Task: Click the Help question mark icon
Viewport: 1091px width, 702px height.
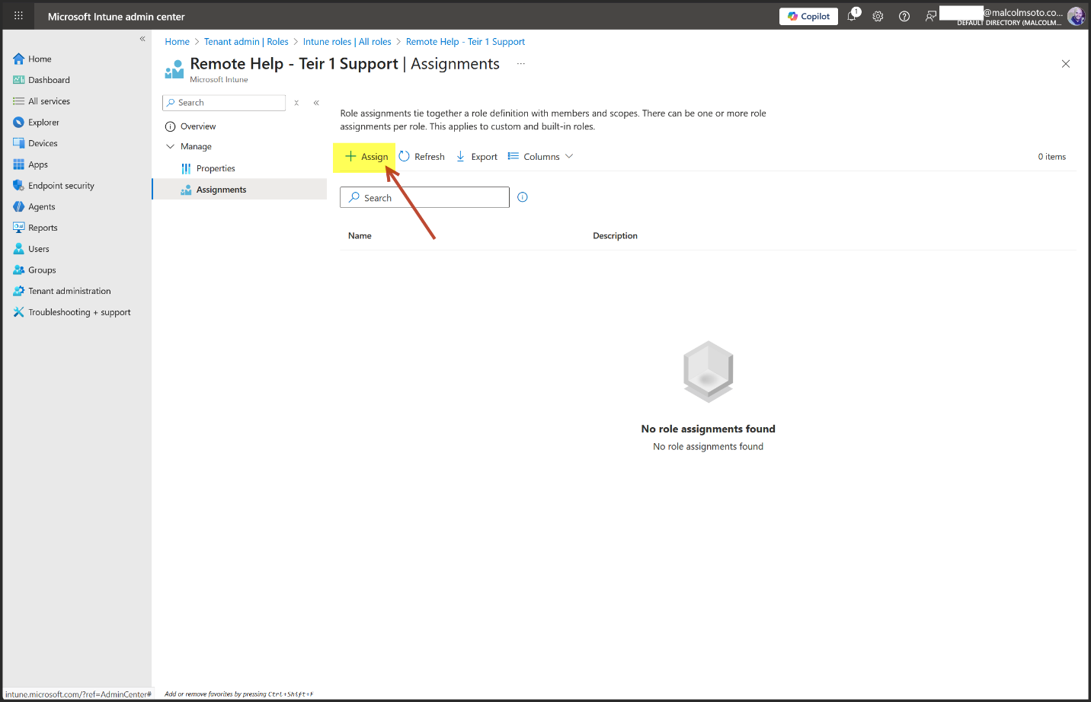Action: (x=904, y=16)
